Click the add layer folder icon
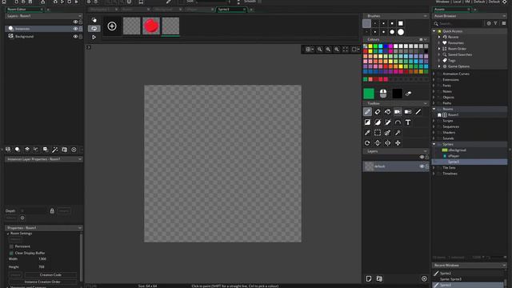 pos(379,278)
